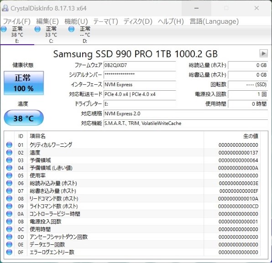
Task: Select the 38 °C temperature label of drive E:
Action: [x=17, y=35]
